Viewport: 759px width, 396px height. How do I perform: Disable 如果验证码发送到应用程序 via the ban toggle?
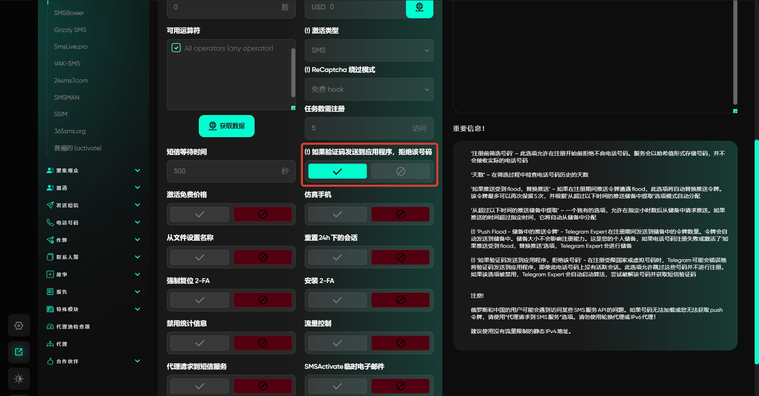[x=400, y=171]
